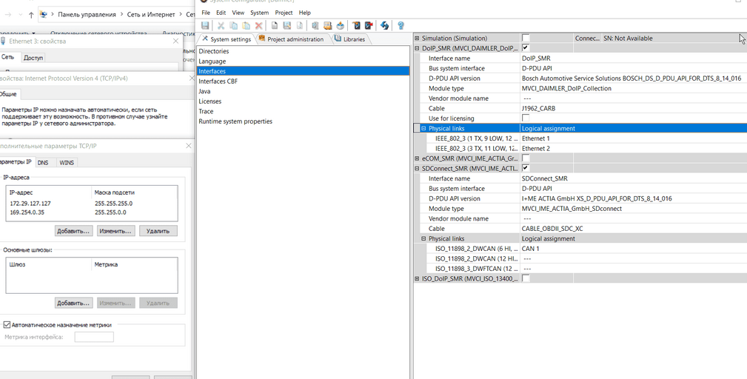
Task: Click the red X Delete icon
Action: click(258, 26)
